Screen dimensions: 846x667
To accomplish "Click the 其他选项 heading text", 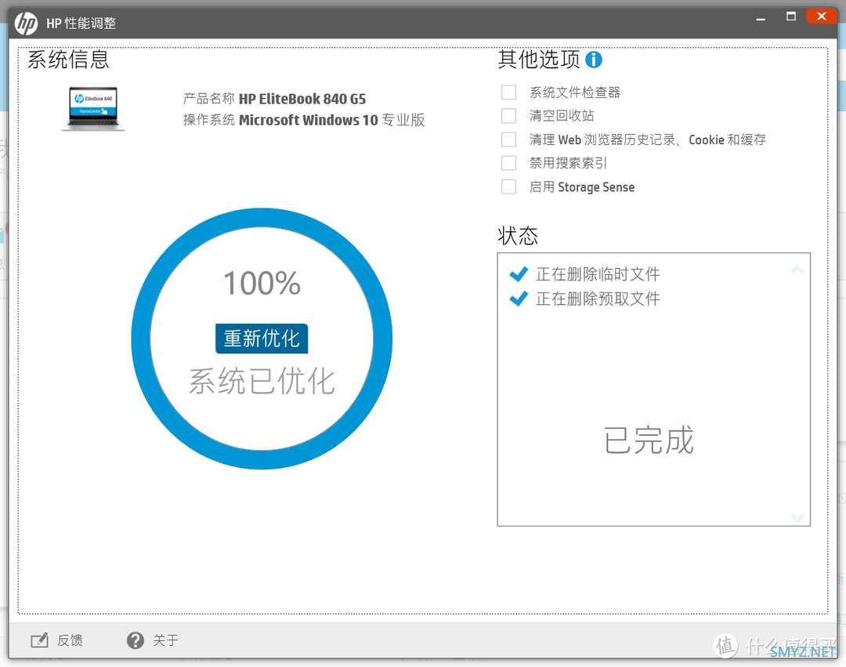I will [x=539, y=60].
